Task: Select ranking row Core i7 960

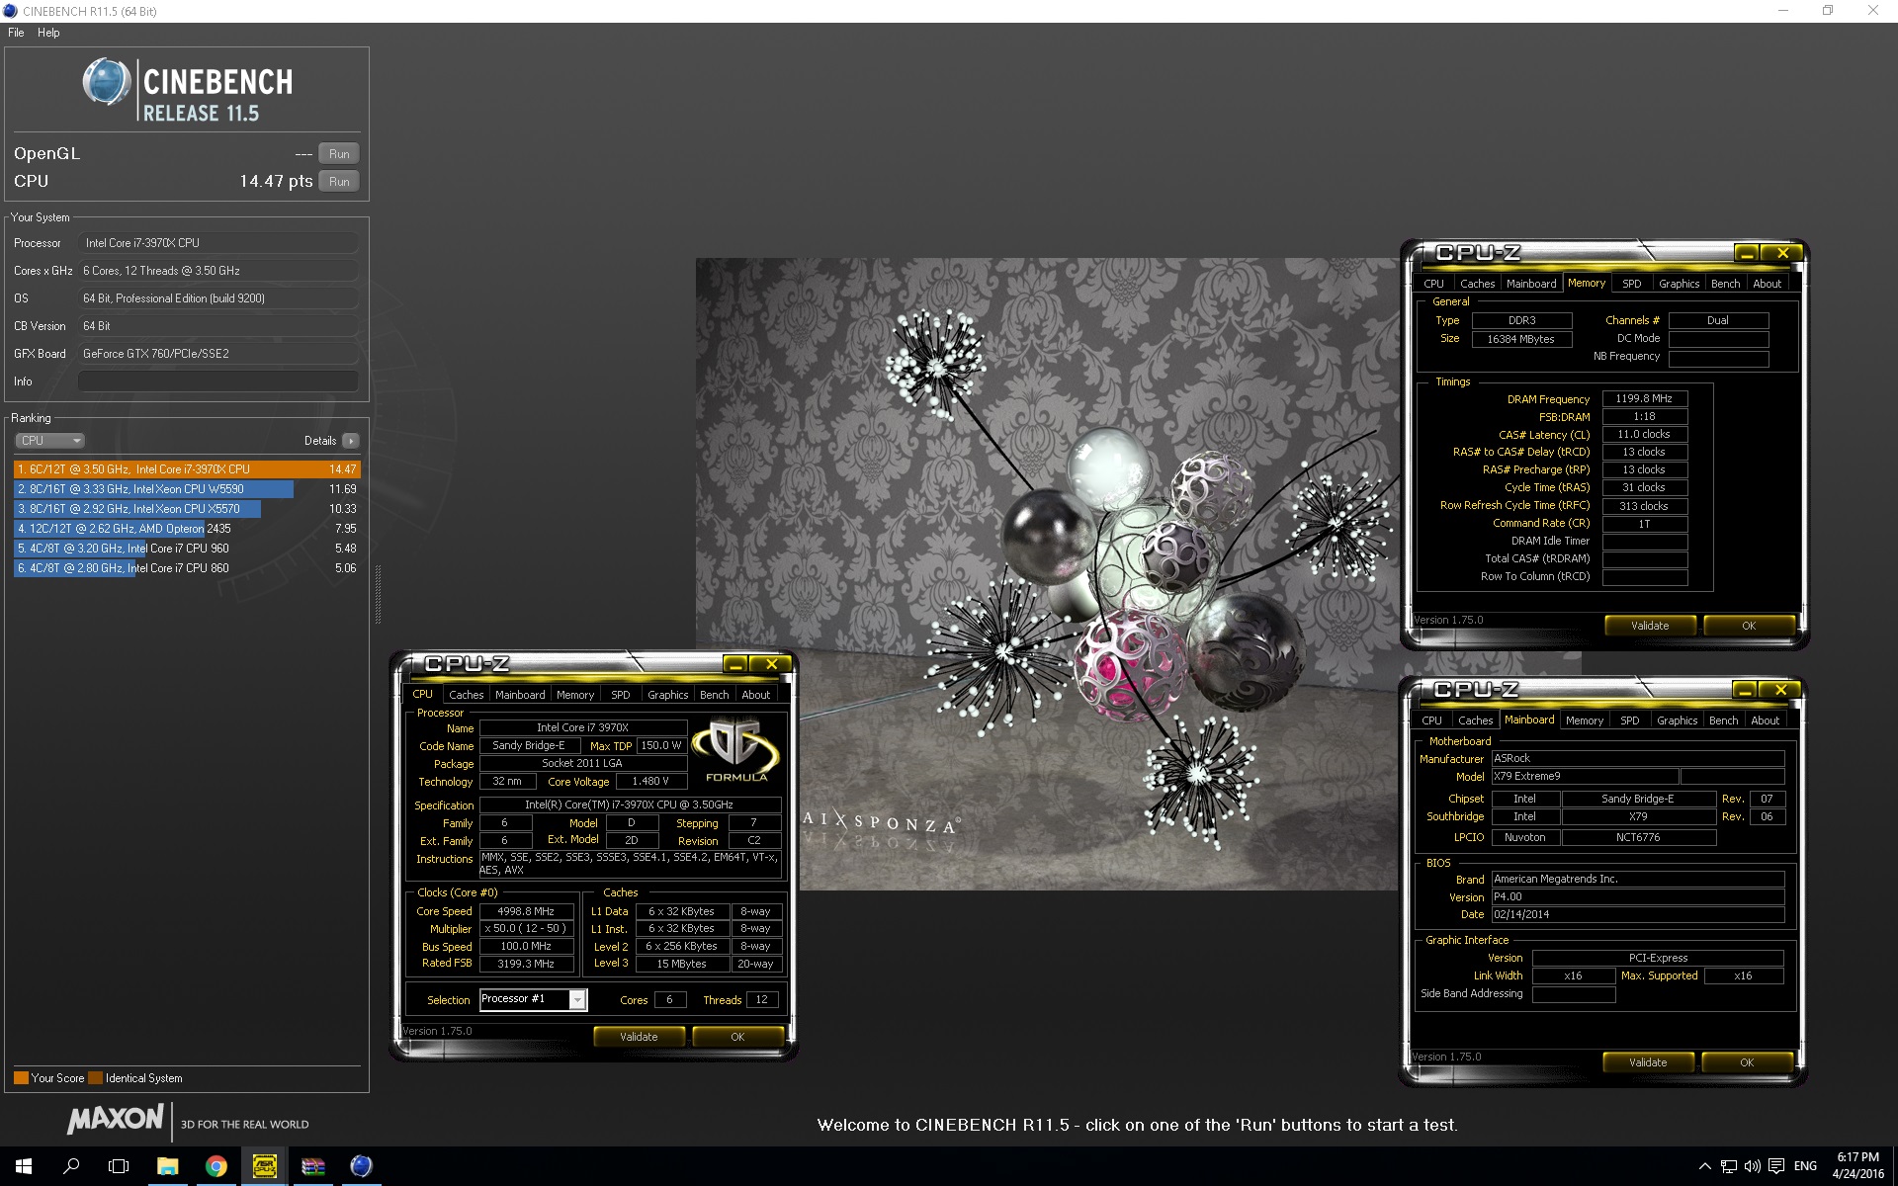Action: coord(187,549)
